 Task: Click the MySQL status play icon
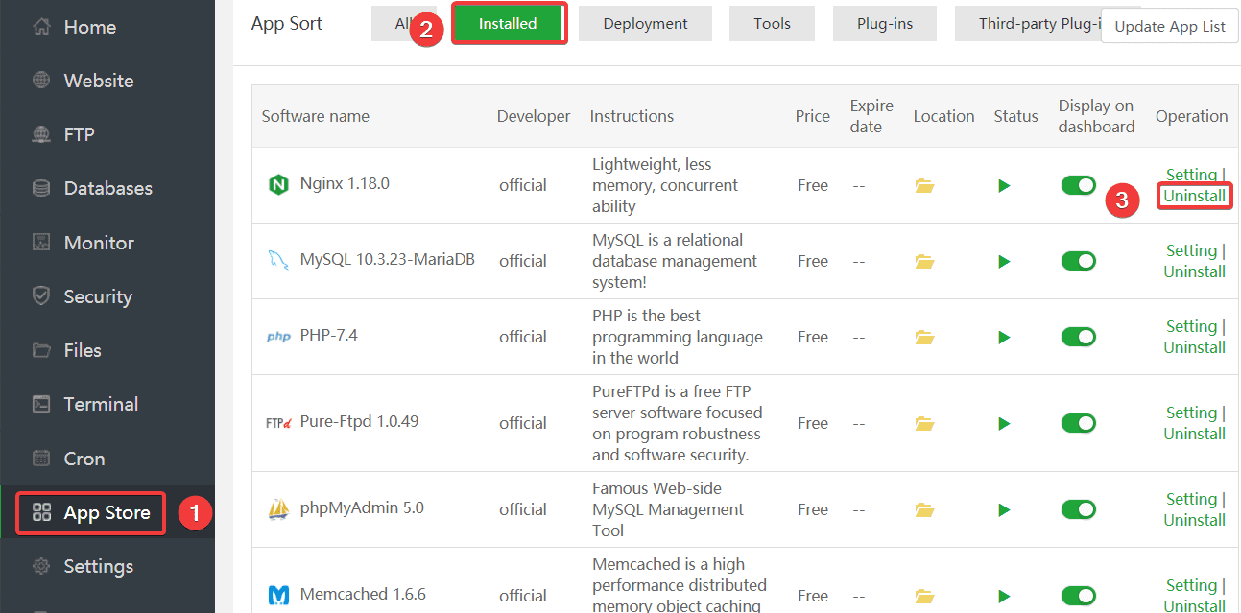point(1004,261)
